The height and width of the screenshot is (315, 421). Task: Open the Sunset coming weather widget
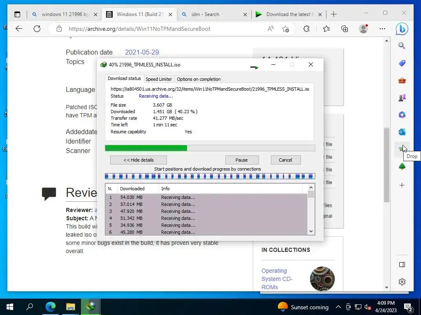303,307
